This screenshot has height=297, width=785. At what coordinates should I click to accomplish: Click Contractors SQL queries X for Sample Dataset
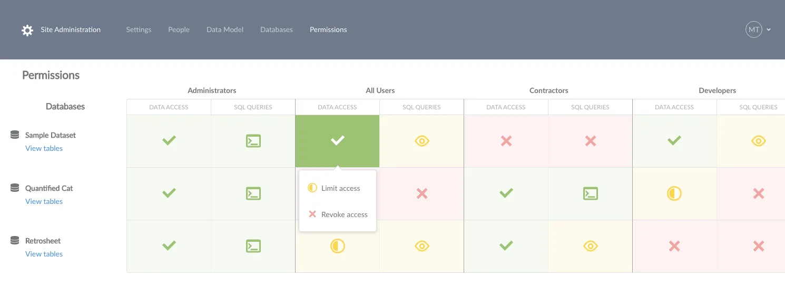point(591,141)
